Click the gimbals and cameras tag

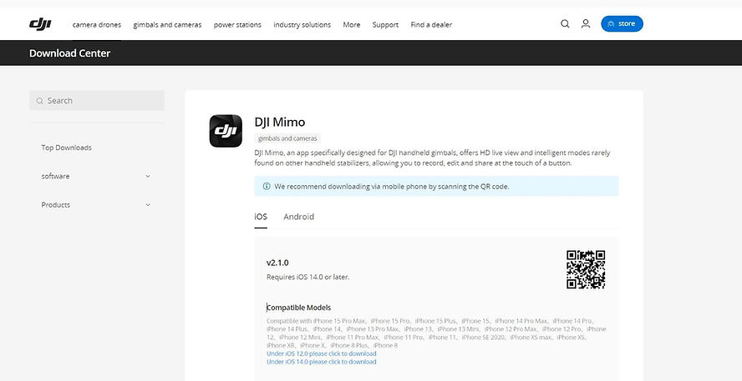pyautogui.click(x=287, y=138)
